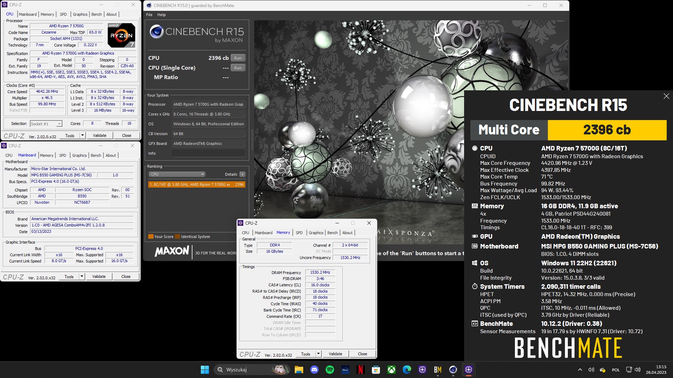Open the Memory CPU-Z window system icon

[x=240, y=223]
